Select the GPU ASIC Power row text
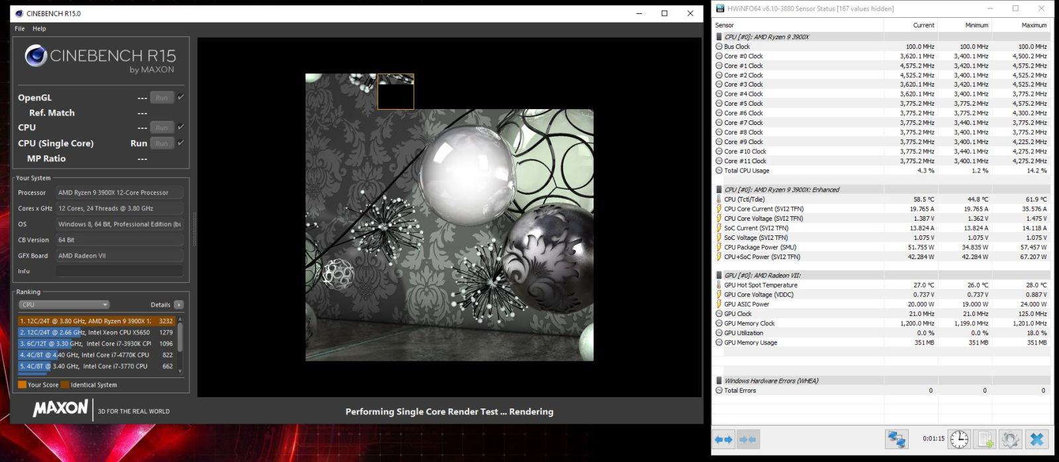The width and height of the screenshot is (1059, 462). [x=747, y=304]
